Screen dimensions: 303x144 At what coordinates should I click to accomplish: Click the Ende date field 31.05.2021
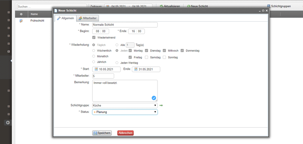146,69
